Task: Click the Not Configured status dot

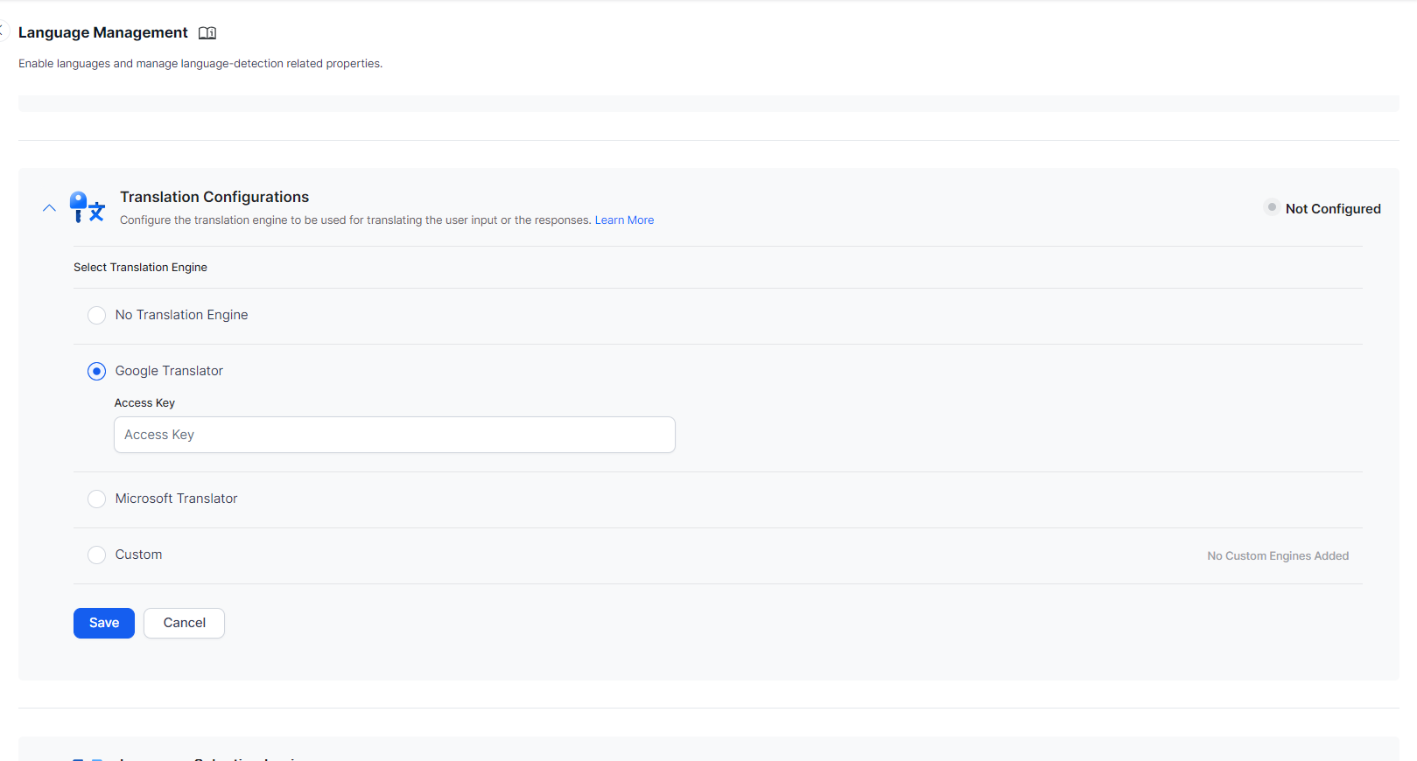Action: tap(1272, 207)
